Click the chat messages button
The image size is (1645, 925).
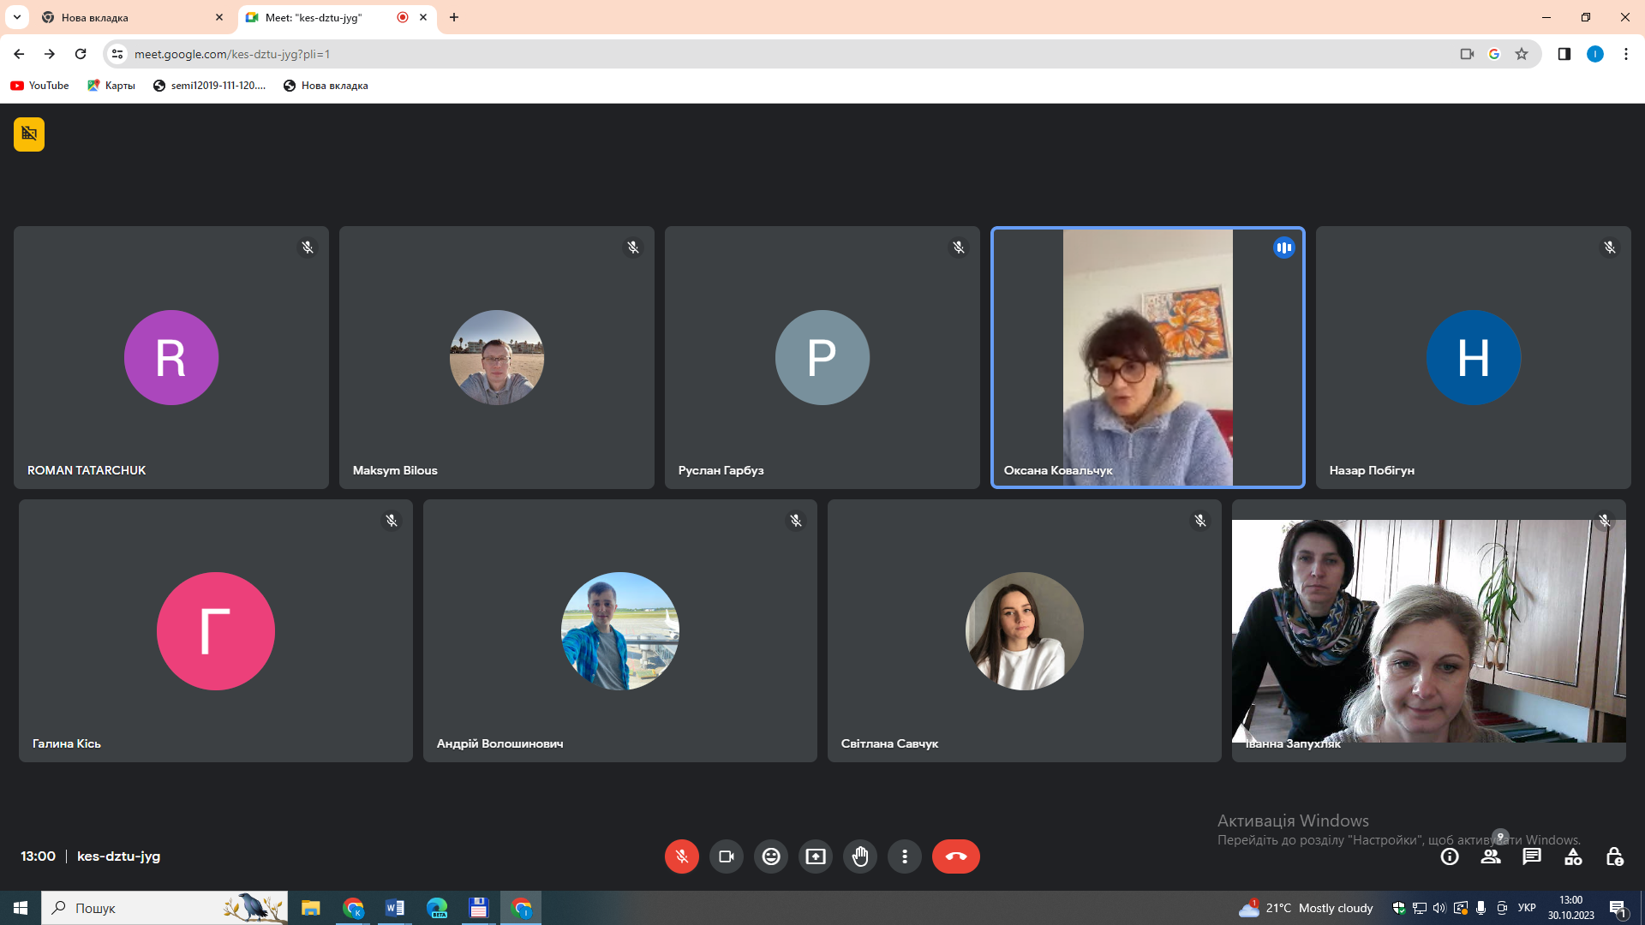[x=1532, y=856]
